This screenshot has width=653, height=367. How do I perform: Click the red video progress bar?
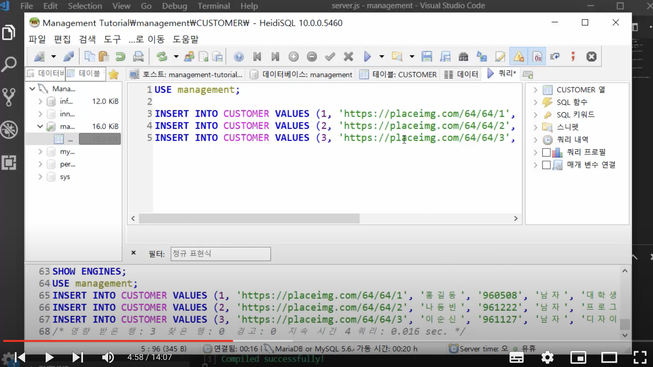[129, 340]
